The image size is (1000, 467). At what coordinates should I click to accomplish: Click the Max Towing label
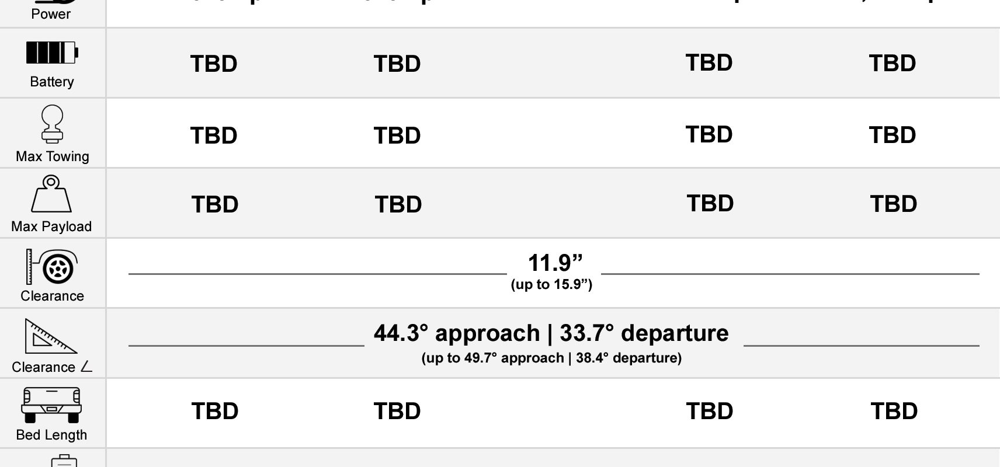[53, 156]
